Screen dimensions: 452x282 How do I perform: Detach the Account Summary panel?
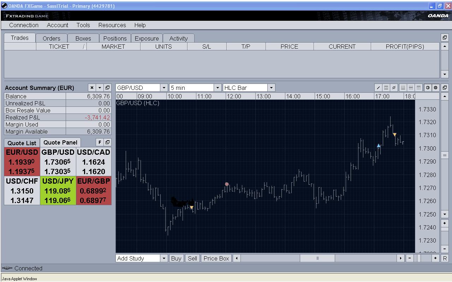107,88
